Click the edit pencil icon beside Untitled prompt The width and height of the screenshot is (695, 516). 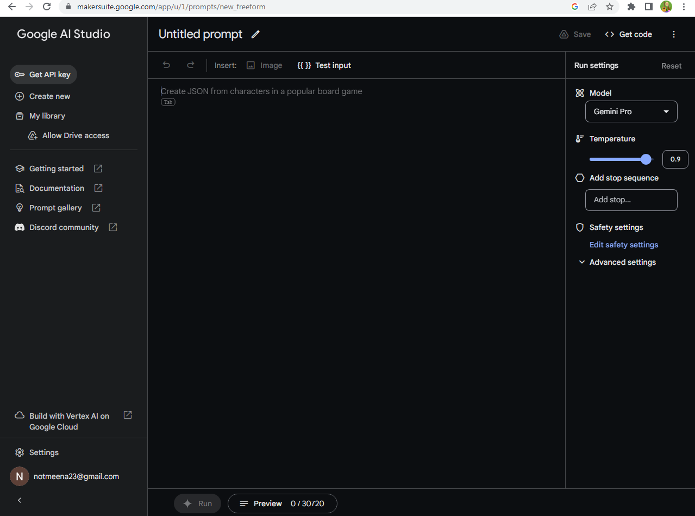click(x=256, y=34)
